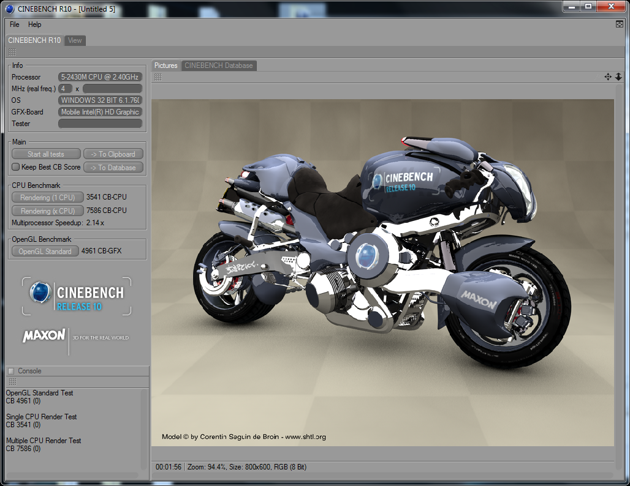Click the GFX-Board info field
Screen dimensions: 630x486
pyautogui.click(x=100, y=112)
